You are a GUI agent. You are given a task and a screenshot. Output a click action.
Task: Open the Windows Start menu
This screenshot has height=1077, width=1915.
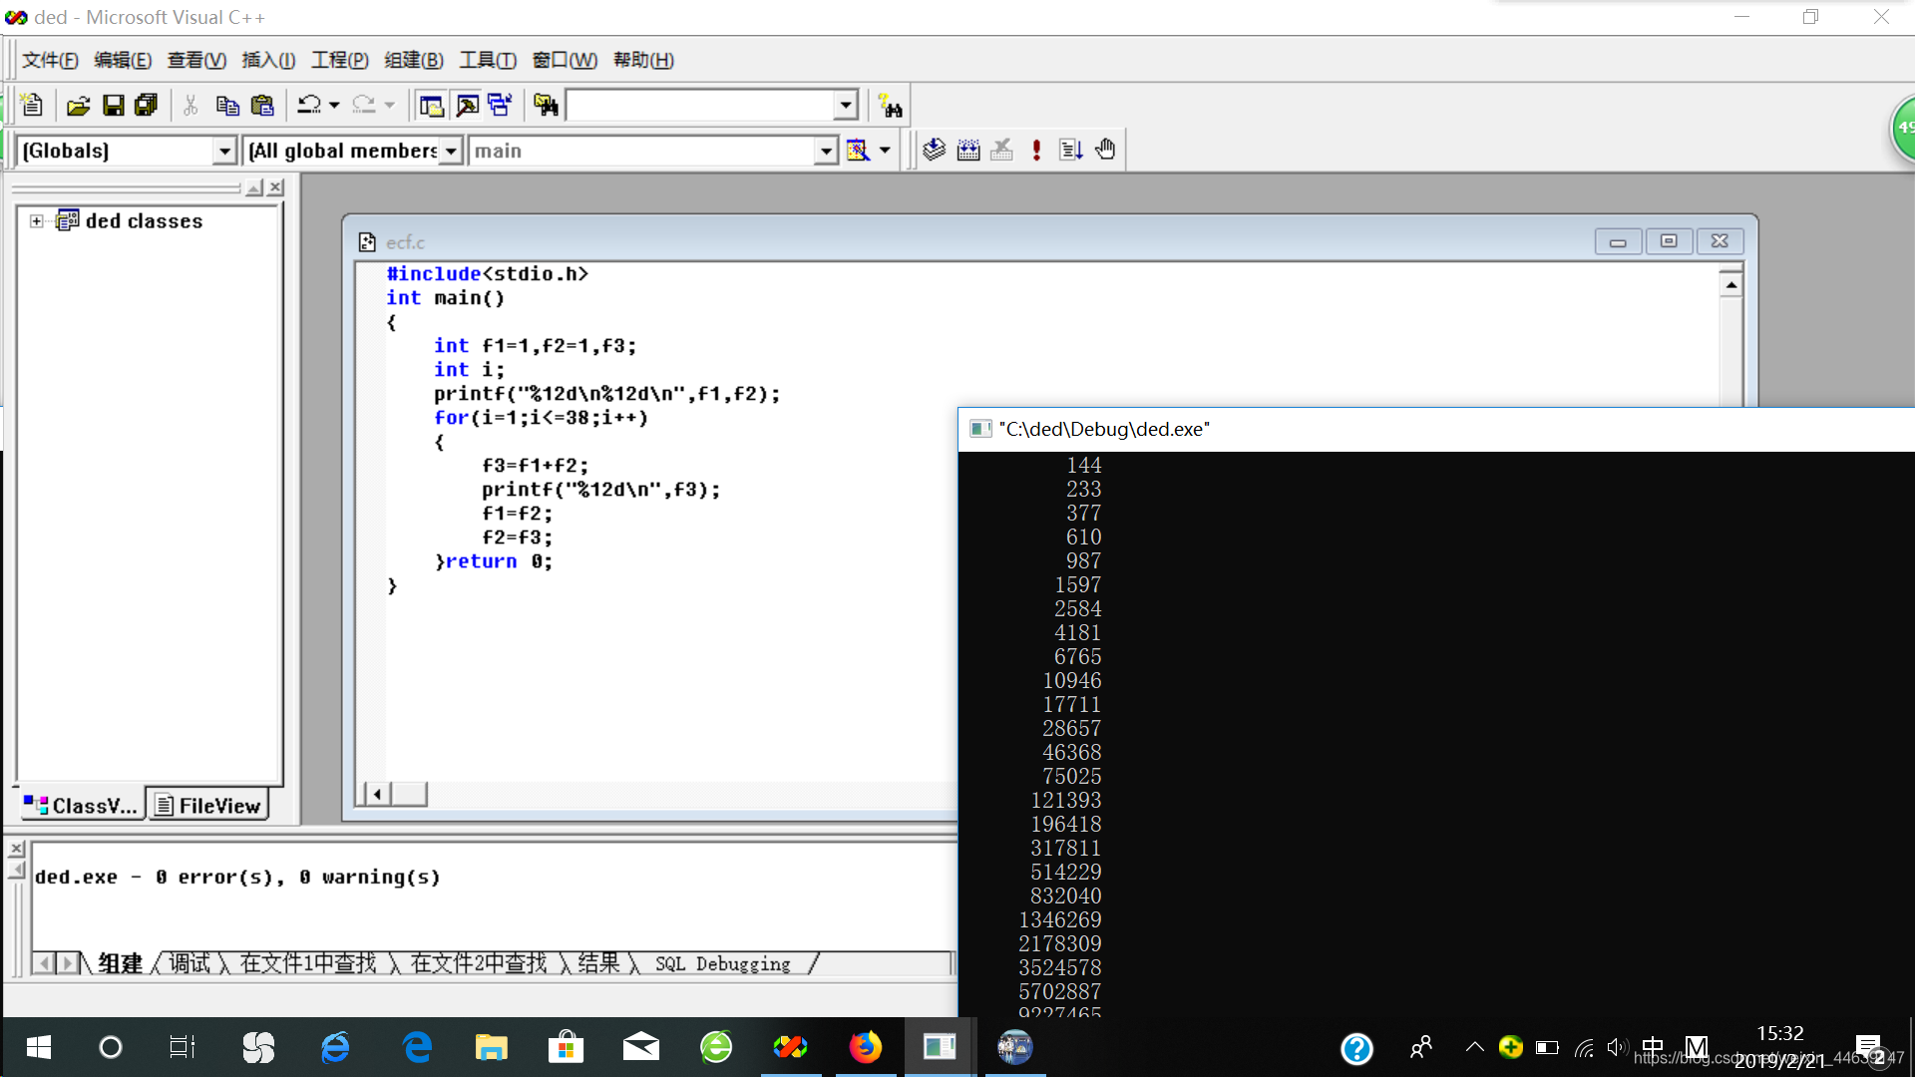point(38,1047)
